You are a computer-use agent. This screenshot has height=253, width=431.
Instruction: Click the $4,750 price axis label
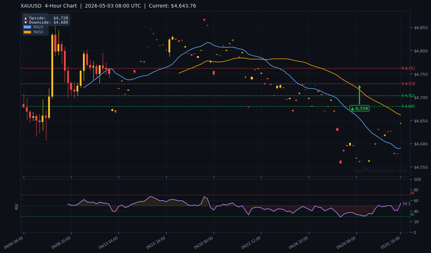point(421,74)
